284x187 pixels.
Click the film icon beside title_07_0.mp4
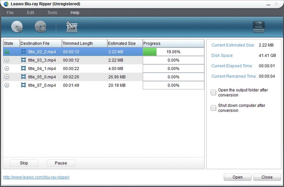[23, 85]
